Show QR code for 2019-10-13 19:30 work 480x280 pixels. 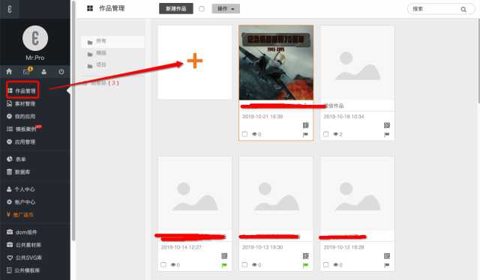[x=305, y=256]
